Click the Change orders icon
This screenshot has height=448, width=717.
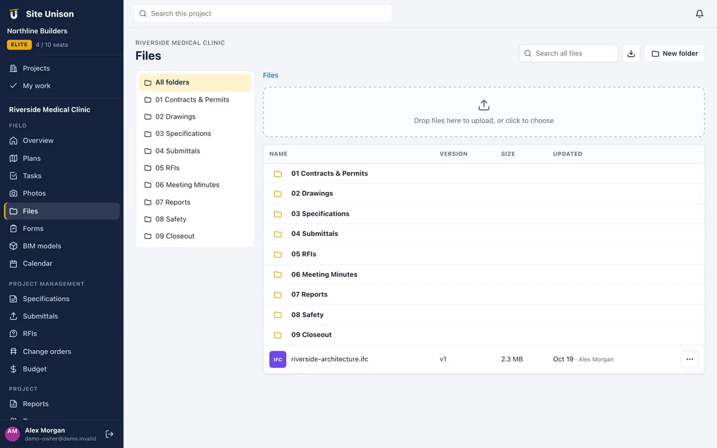pos(14,351)
